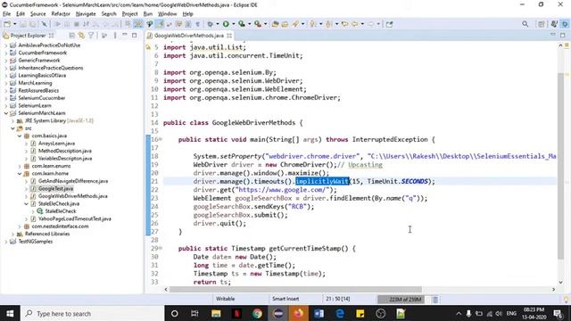The width and height of the screenshot is (571, 321).
Task: Open Firefox from the taskbar
Action: [x=299, y=313]
